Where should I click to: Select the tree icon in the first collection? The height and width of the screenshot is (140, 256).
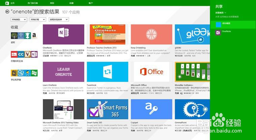coord(14,36)
